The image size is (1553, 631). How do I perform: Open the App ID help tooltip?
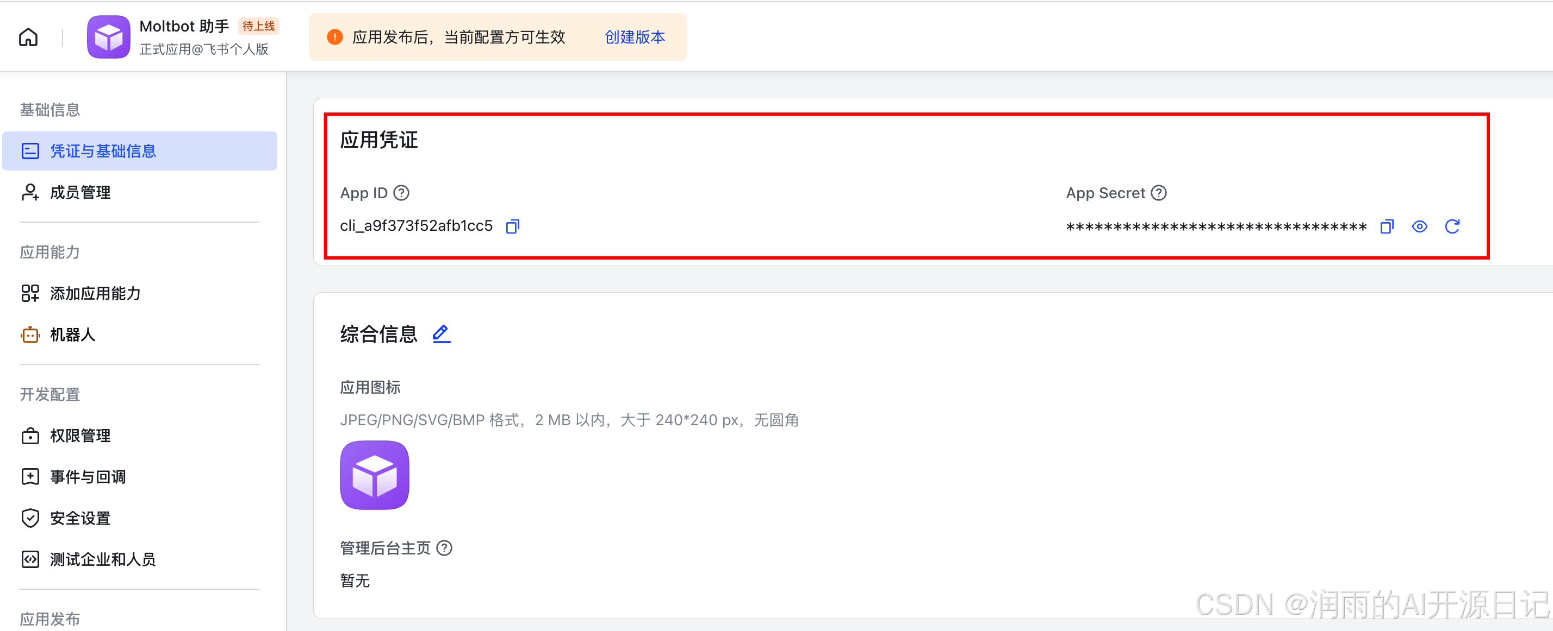pyautogui.click(x=400, y=193)
